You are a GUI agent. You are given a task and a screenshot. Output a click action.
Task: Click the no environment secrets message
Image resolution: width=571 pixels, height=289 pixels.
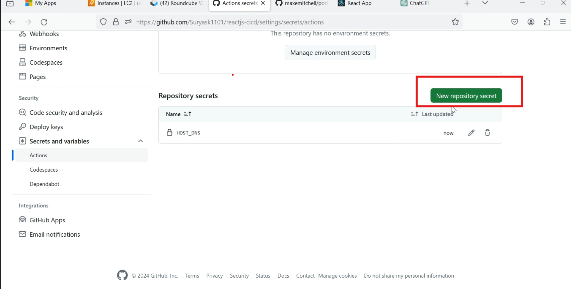point(330,33)
